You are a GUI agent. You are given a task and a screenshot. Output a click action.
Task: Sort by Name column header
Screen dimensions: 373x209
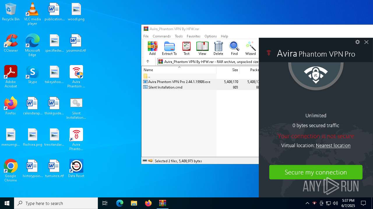pos(179,70)
